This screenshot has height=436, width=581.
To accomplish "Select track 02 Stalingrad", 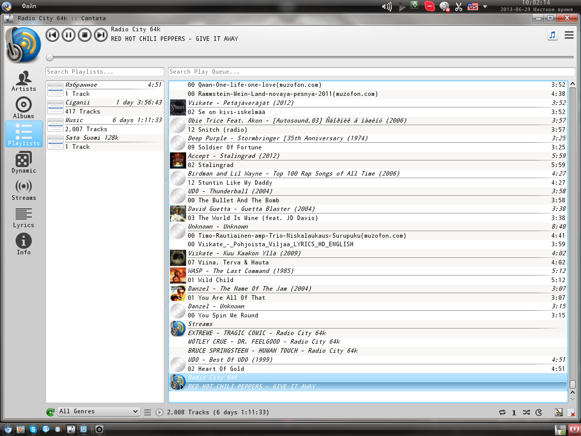I will click(368, 165).
